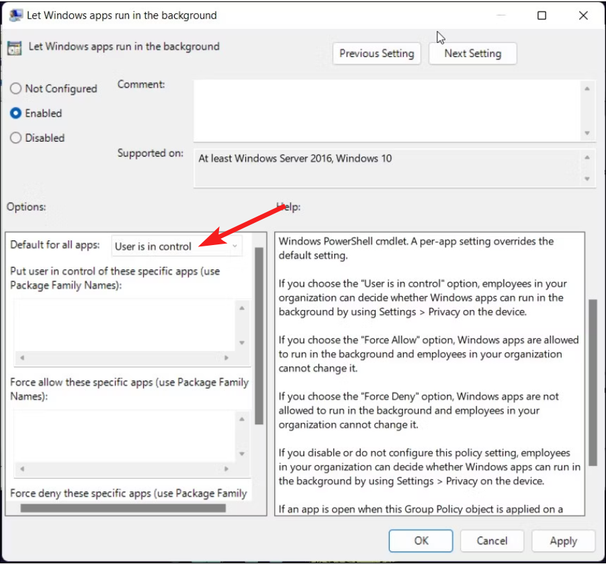Click the 'Force Deny' help paragraph
The width and height of the screenshot is (606, 564).
point(419,411)
